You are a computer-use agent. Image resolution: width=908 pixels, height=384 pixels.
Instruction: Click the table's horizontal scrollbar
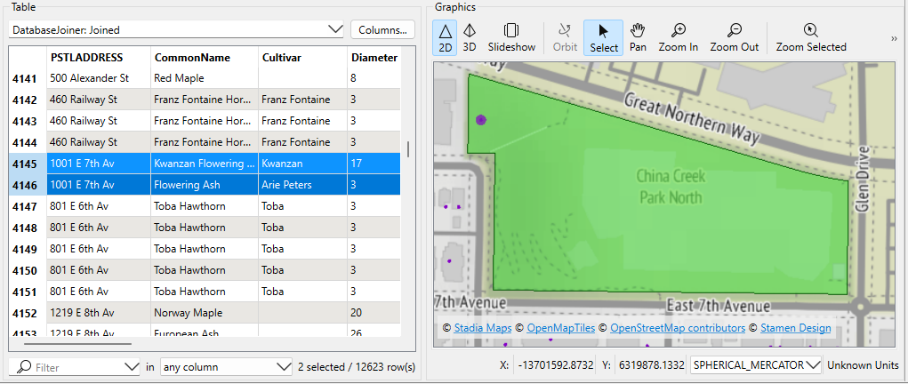coord(78,342)
